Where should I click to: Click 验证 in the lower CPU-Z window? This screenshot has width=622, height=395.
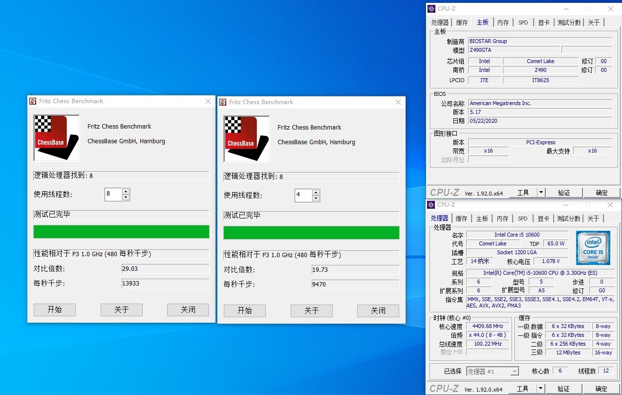[x=564, y=389]
